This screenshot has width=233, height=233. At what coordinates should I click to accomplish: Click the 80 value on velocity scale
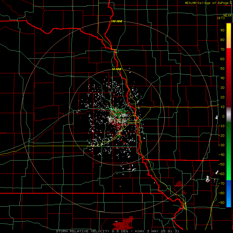[222, 40]
